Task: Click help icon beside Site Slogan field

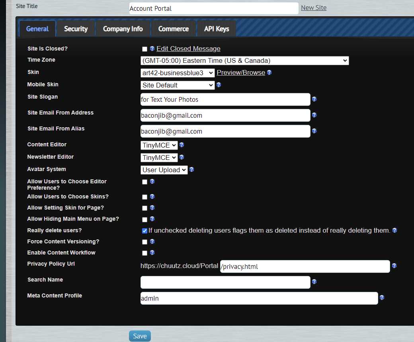Action: pyautogui.click(x=314, y=99)
